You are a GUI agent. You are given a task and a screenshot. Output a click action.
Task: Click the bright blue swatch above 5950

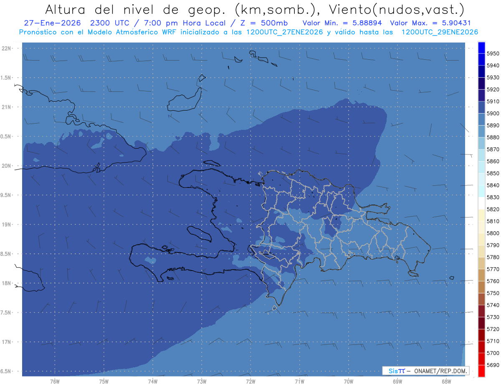point(481,48)
